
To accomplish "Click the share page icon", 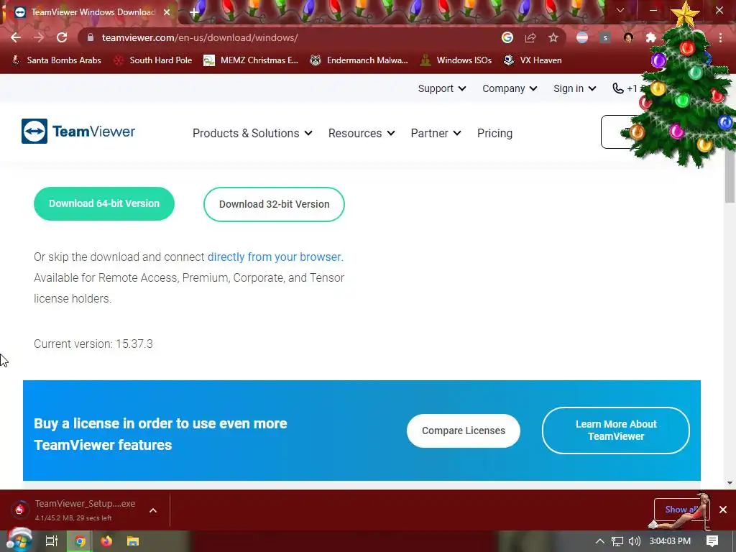I will [530, 37].
